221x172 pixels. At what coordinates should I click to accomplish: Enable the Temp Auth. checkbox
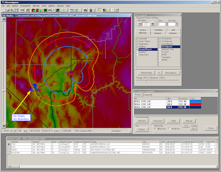[x=137, y=55]
